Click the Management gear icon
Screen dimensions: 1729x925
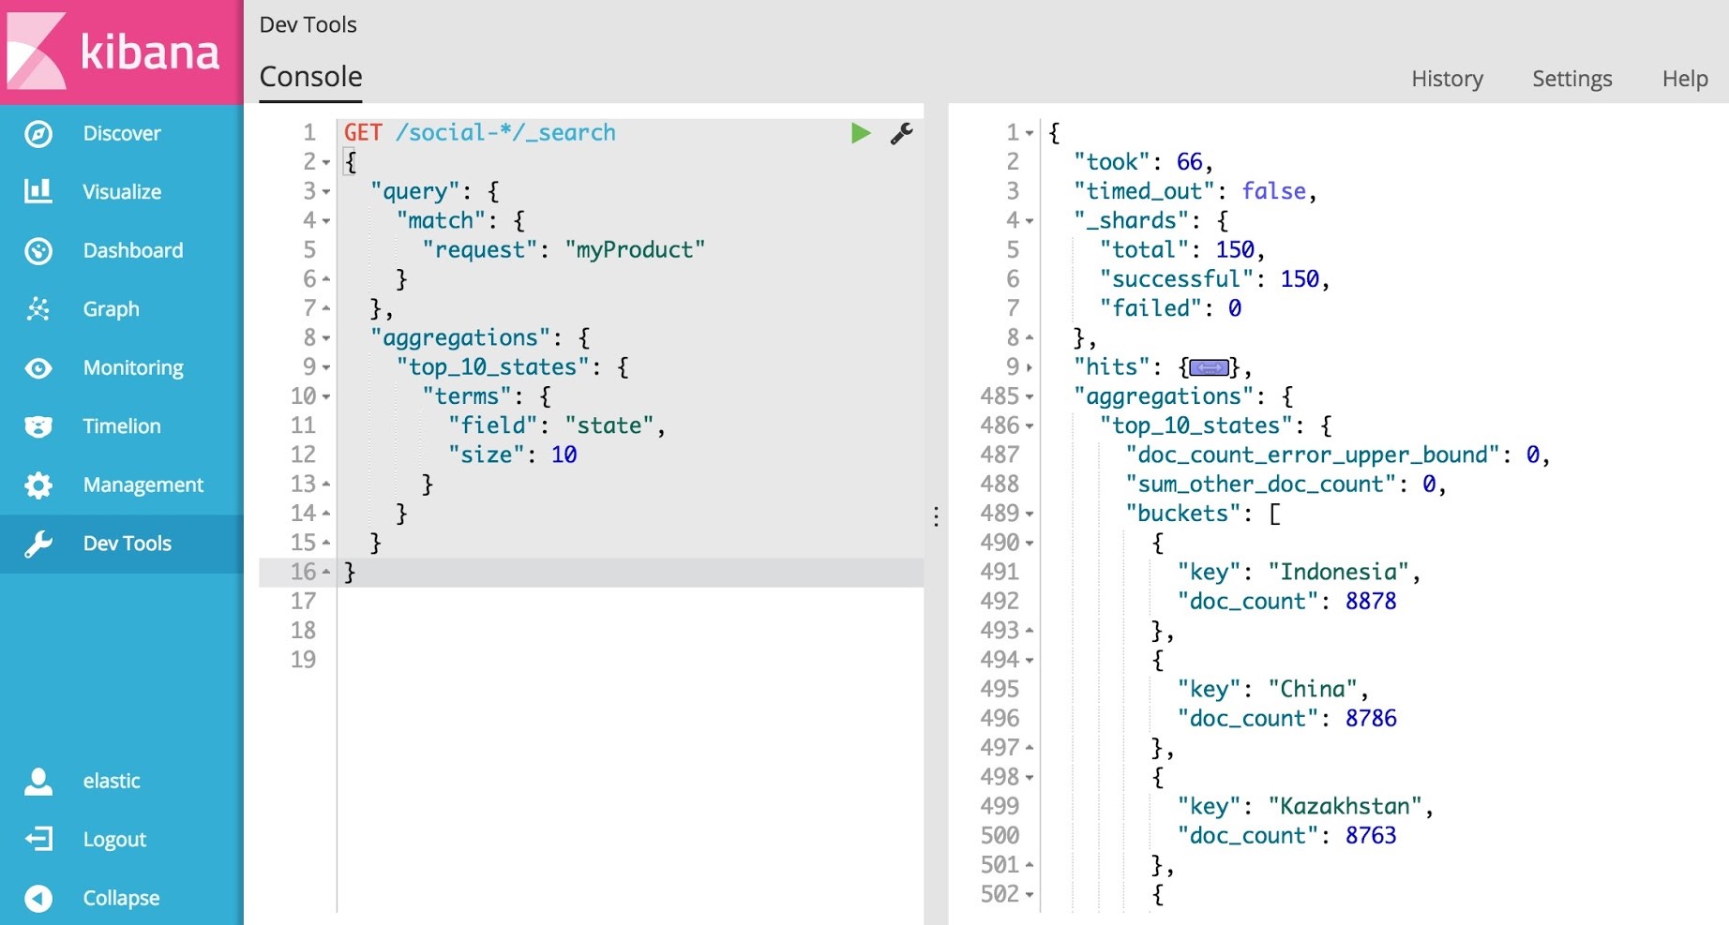tap(38, 485)
